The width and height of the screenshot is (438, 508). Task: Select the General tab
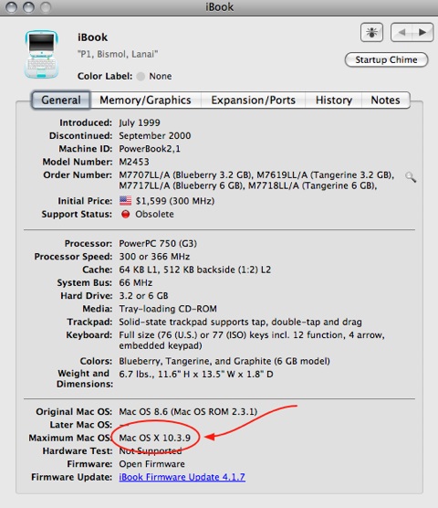[x=61, y=101]
